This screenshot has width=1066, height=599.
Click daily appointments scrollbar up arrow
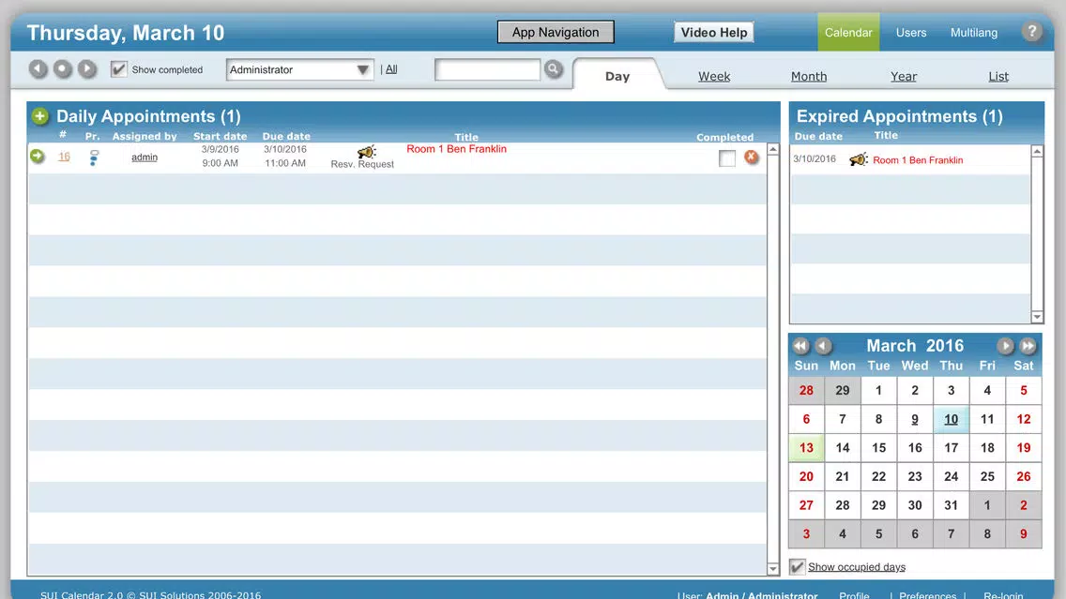(773, 149)
